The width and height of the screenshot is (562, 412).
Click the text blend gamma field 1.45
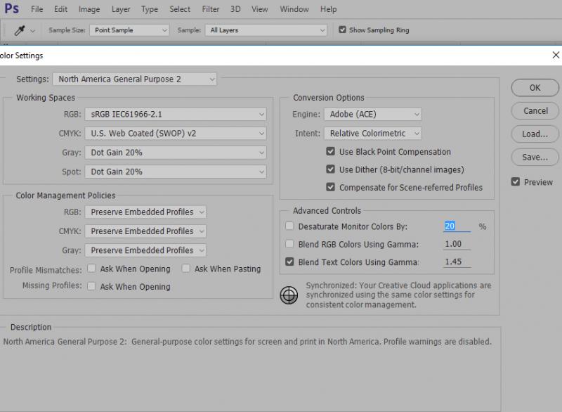457,262
